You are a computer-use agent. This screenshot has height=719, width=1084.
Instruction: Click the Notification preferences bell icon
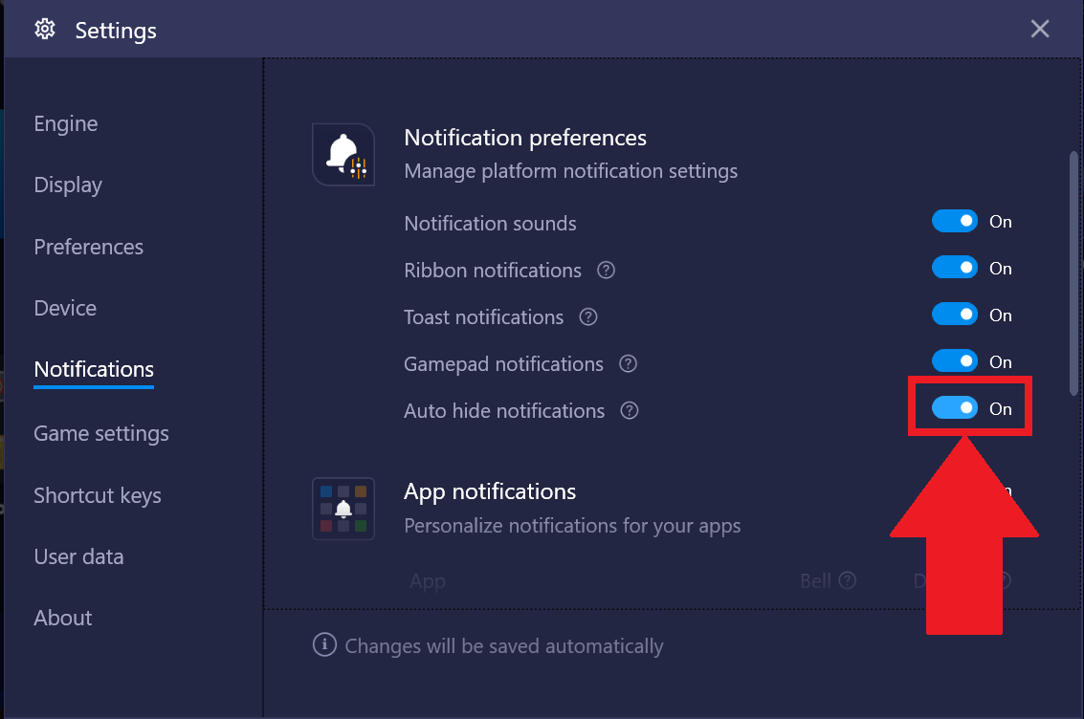343,155
